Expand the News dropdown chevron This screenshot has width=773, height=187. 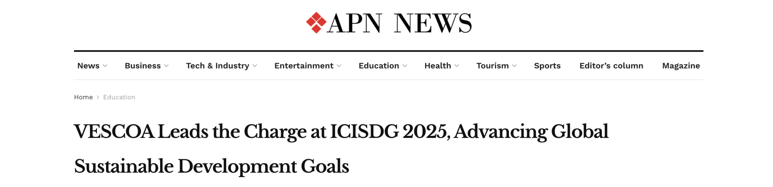pyautogui.click(x=105, y=66)
